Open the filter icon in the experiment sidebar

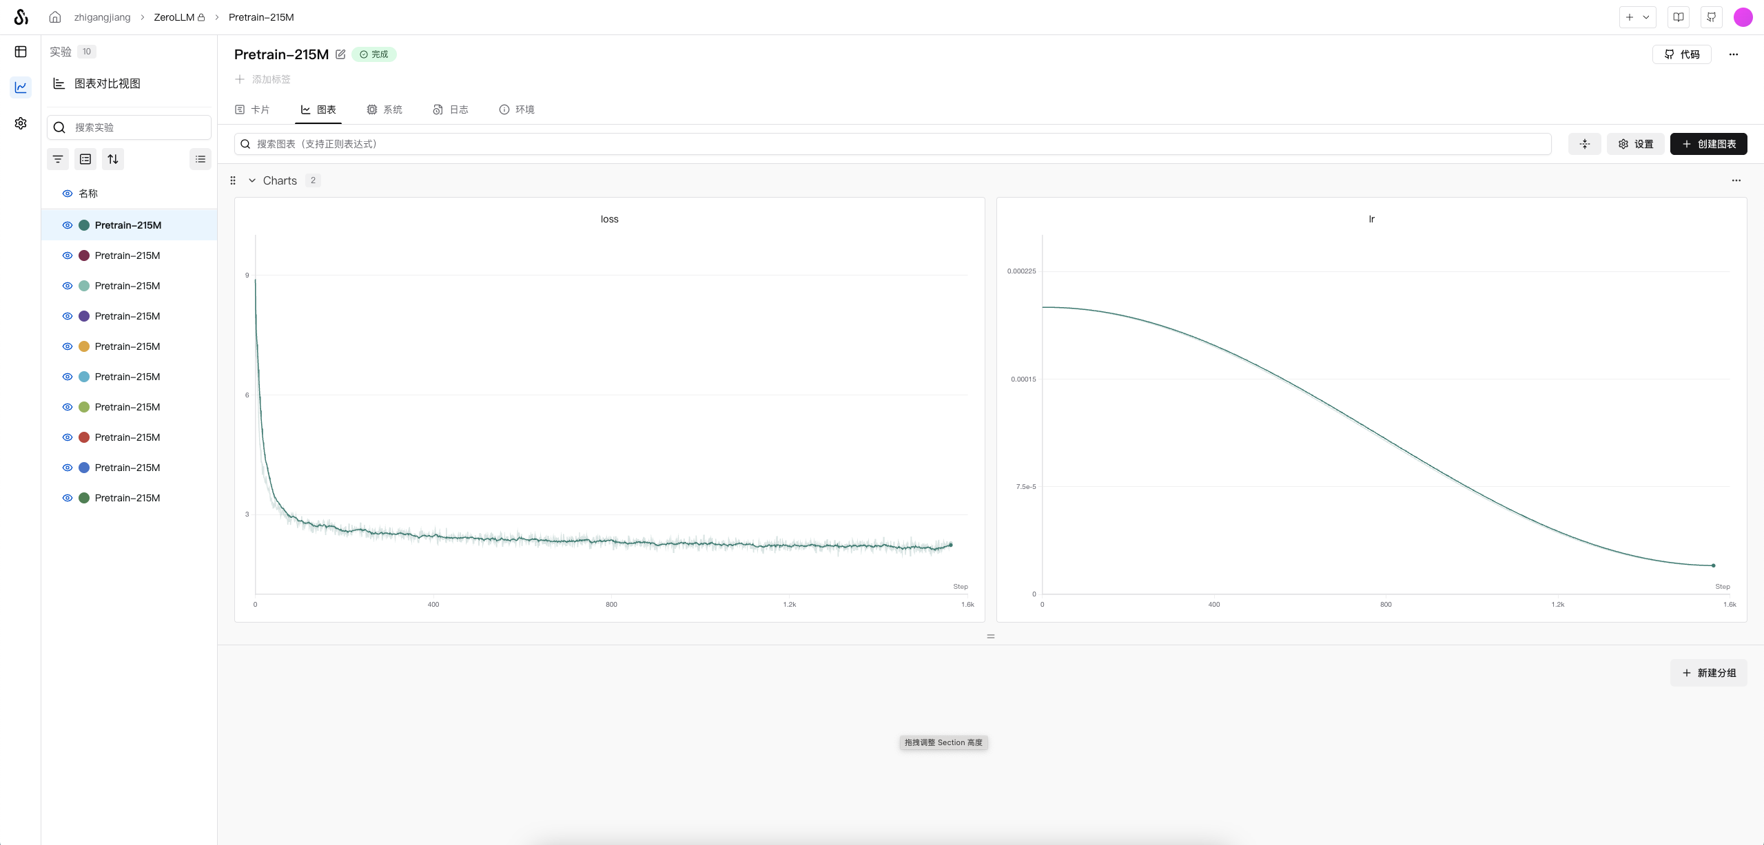(58, 159)
